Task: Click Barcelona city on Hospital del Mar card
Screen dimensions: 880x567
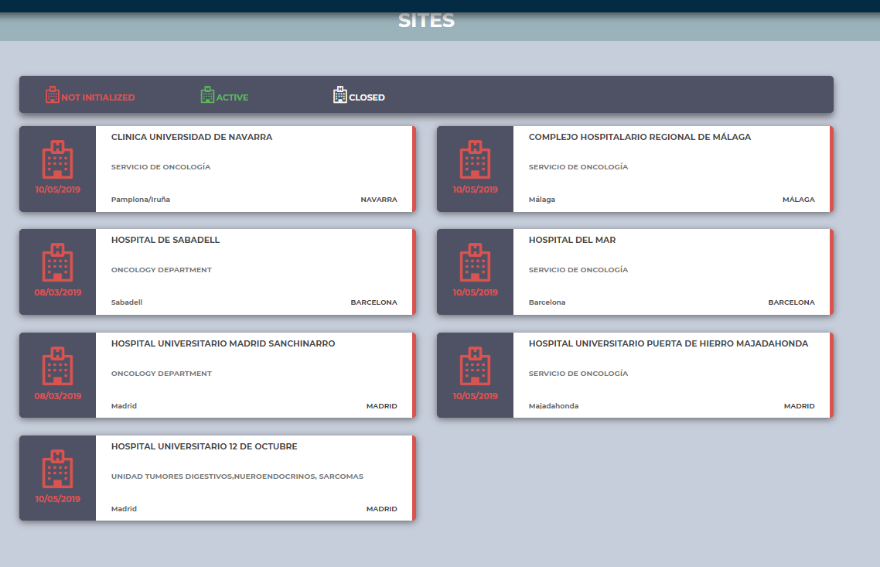Action: (x=547, y=302)
